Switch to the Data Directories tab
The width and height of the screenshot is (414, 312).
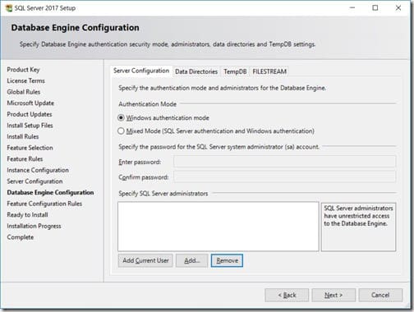click(x=196, y=71)
